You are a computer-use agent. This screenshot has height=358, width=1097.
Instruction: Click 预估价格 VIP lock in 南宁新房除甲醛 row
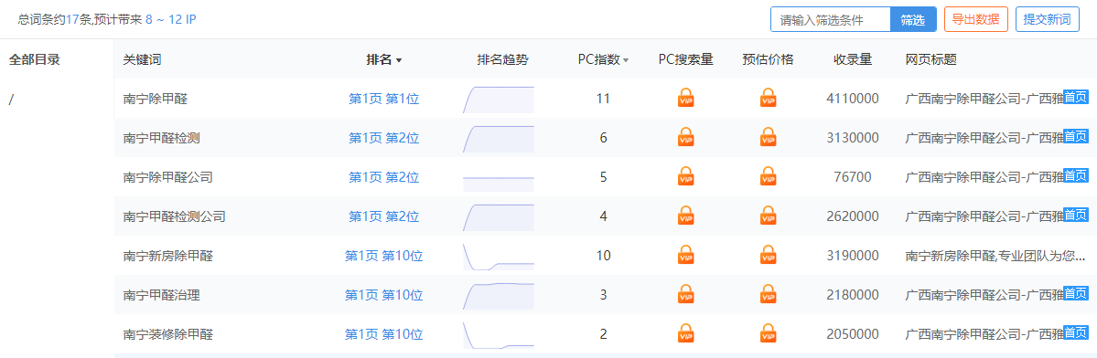[x=769, y=255]
